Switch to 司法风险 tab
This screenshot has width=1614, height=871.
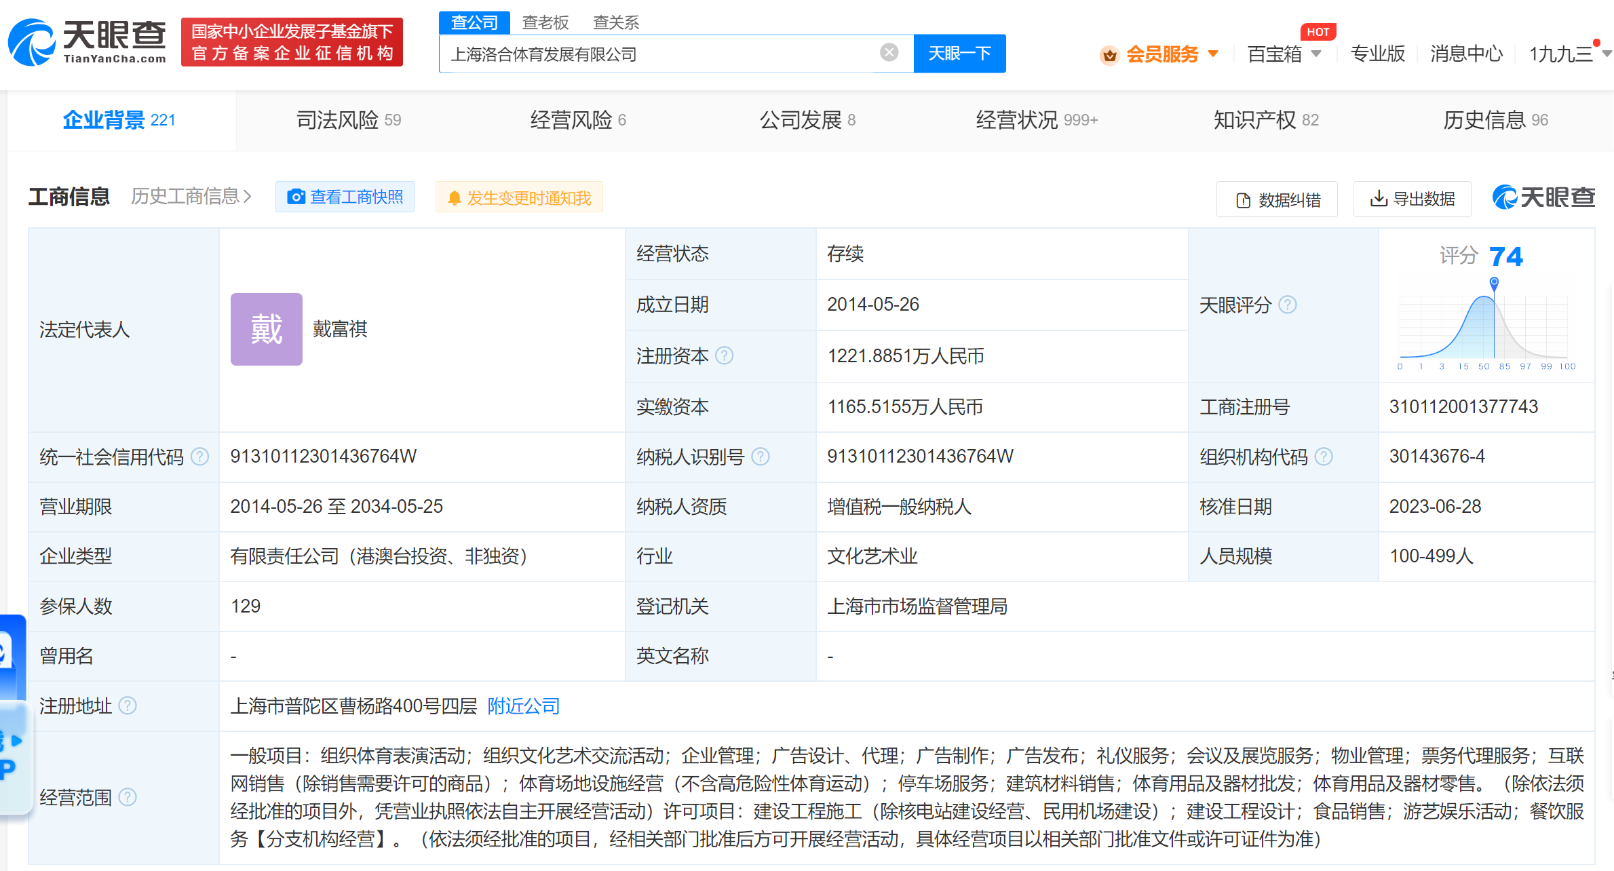349,120
